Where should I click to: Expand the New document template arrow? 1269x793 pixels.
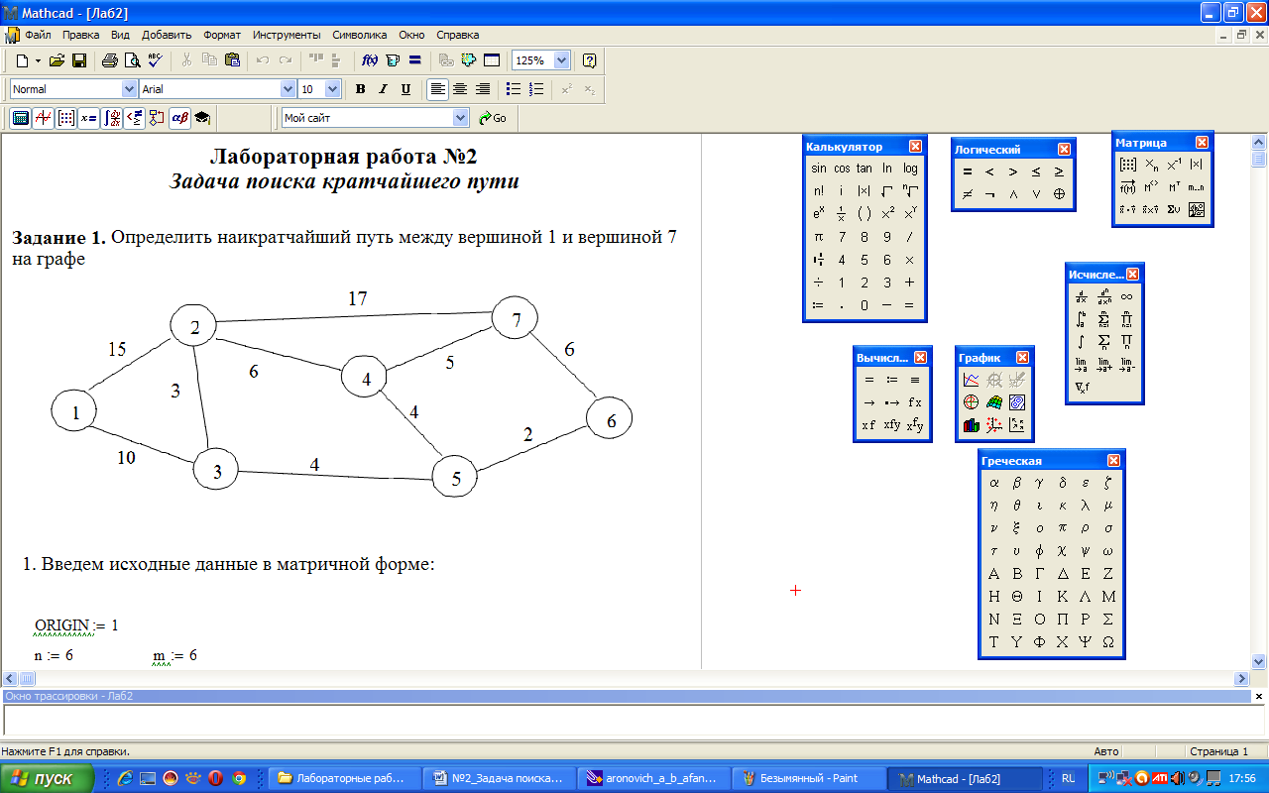click(38, 60)
